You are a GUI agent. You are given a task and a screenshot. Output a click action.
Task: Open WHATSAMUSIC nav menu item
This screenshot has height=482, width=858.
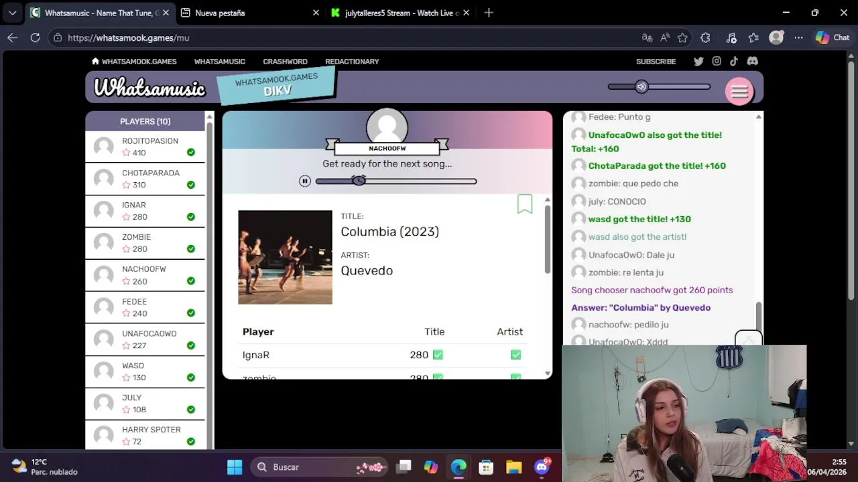[220, 61]
